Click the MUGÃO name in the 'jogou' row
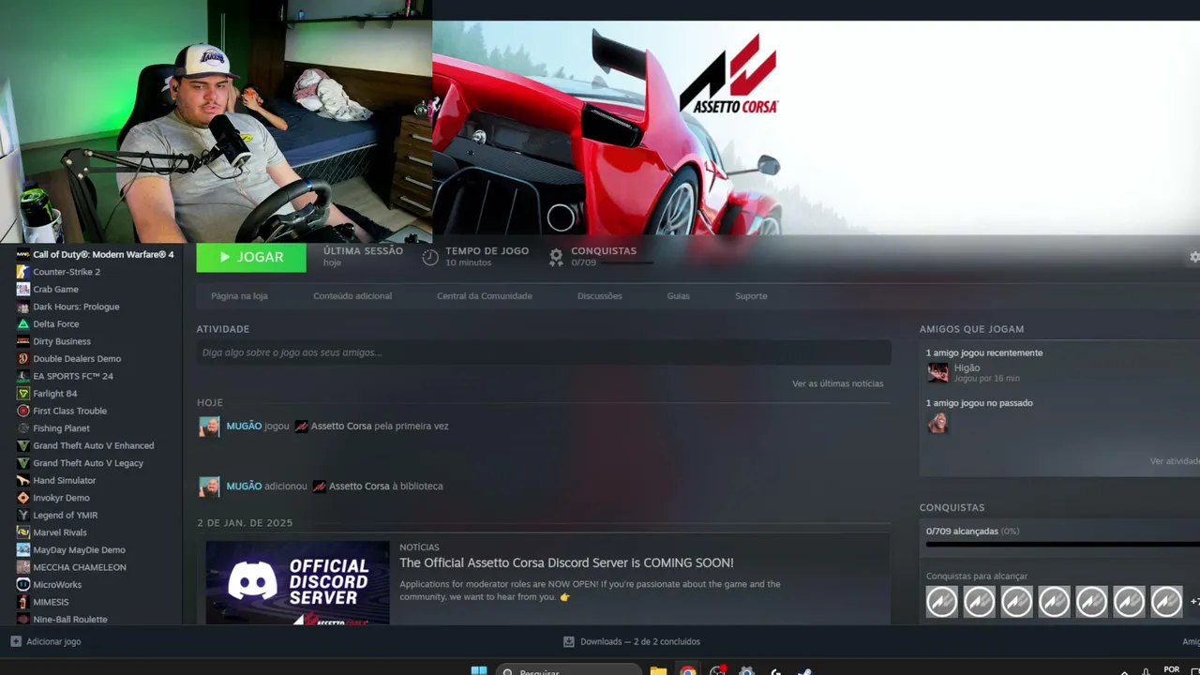The height and width of the screenshot is (675, 1200). (x=244, y=426)
